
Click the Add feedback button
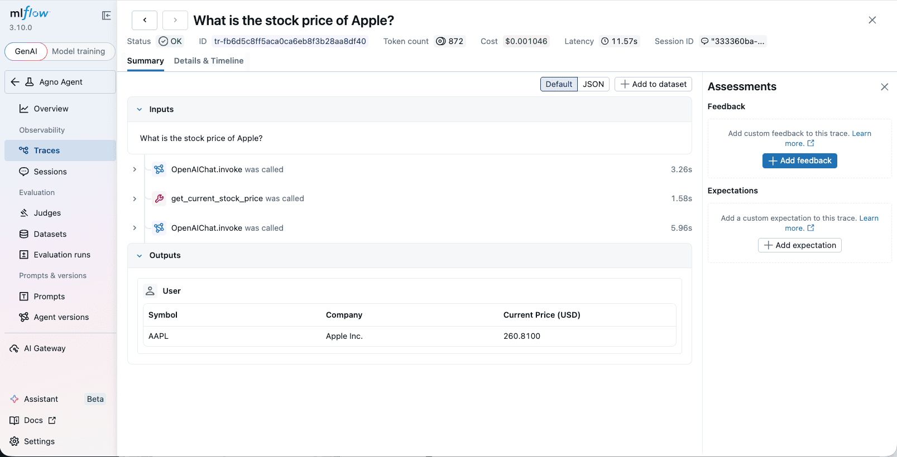[x=799, y=161]
